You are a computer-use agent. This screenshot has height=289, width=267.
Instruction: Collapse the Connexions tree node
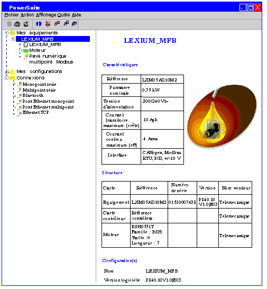(x=7, y=78)
